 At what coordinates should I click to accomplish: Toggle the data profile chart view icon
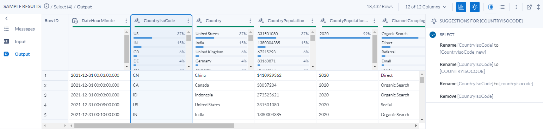(x=461, y=7)
